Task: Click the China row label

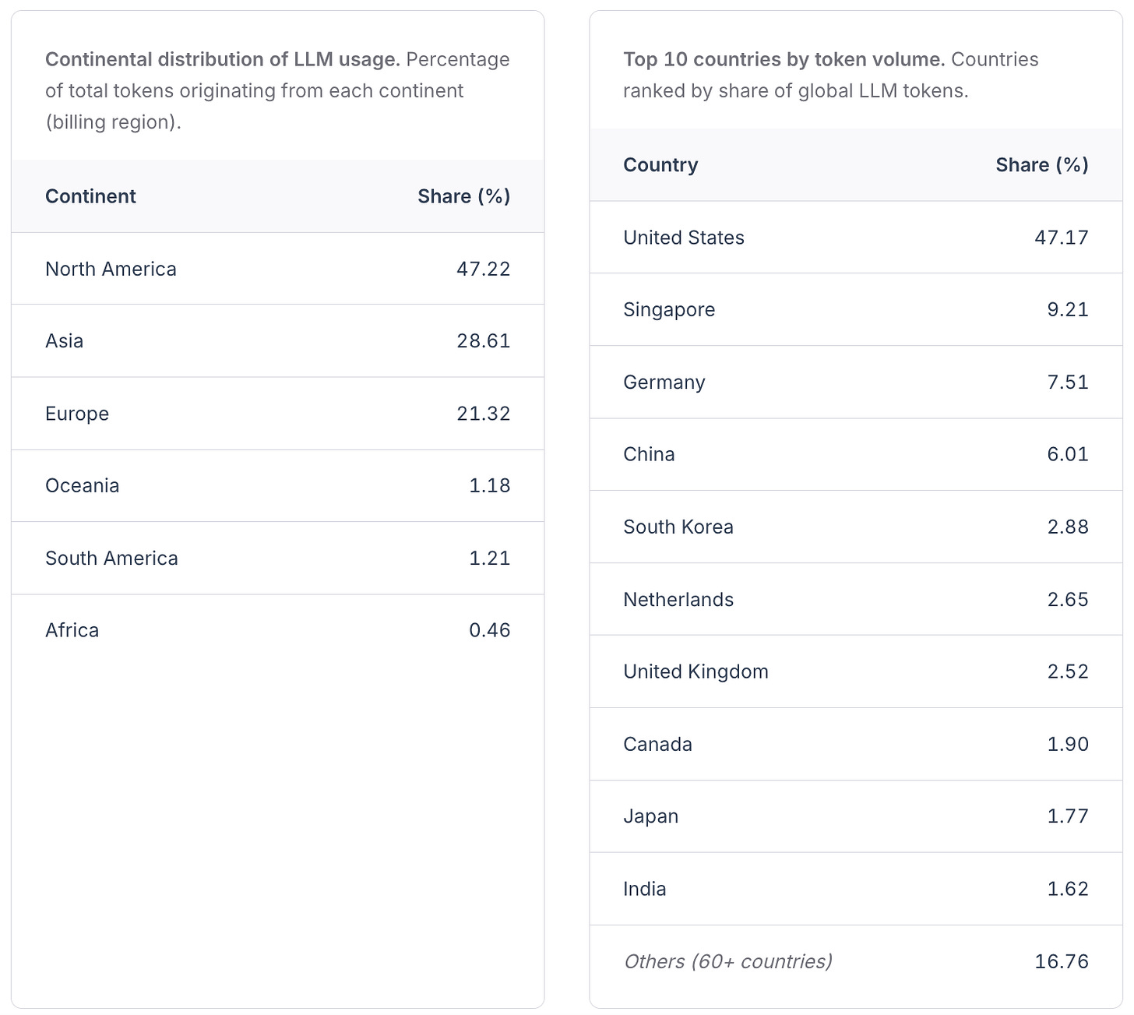Action: click(649, 454)
